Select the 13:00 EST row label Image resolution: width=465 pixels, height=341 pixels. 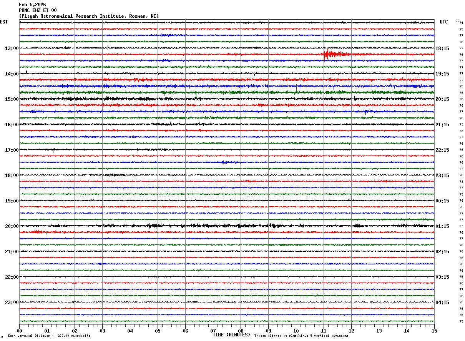[12, 48]
